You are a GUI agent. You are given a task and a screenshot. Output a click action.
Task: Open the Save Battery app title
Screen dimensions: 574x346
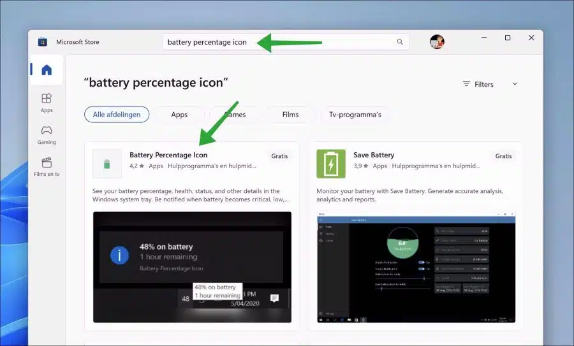[x=374, y=155]
